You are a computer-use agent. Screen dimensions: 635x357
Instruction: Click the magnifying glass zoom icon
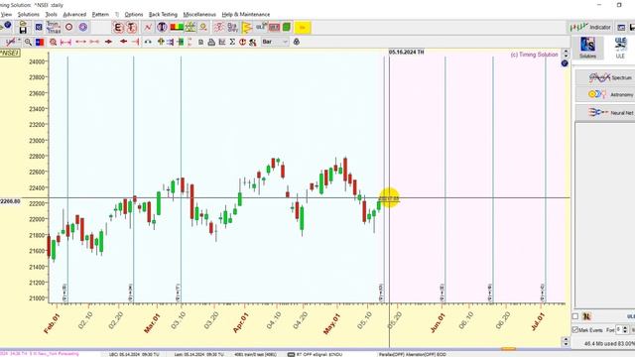28,42
